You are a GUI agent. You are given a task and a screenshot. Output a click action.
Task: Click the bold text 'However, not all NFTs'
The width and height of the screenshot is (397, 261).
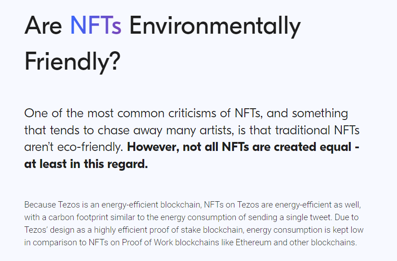[x=188, y=147]
